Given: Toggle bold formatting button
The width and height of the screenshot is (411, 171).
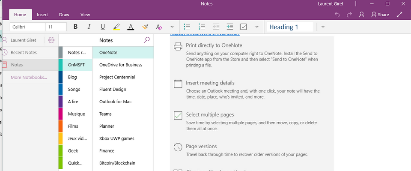Looking at the screenshot, I should pos(75,27).
